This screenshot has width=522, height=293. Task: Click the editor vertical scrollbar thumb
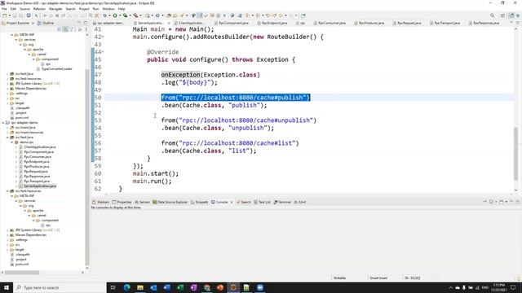click(516, 154)
